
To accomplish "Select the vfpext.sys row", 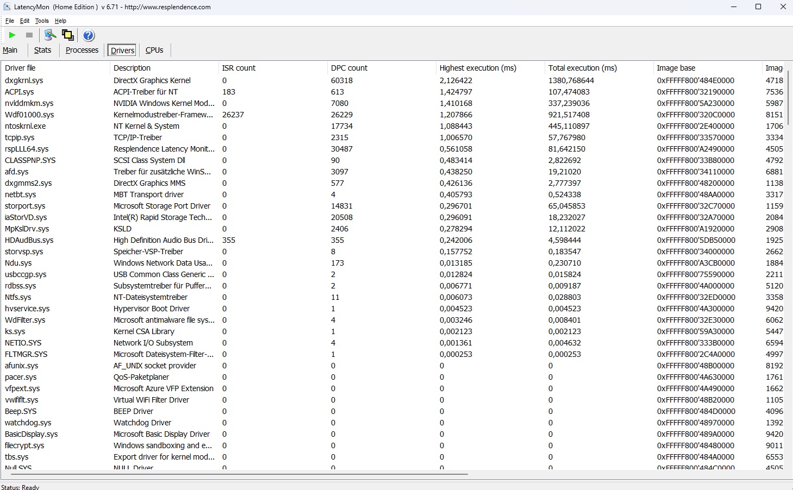I will [x=394, y=388].
